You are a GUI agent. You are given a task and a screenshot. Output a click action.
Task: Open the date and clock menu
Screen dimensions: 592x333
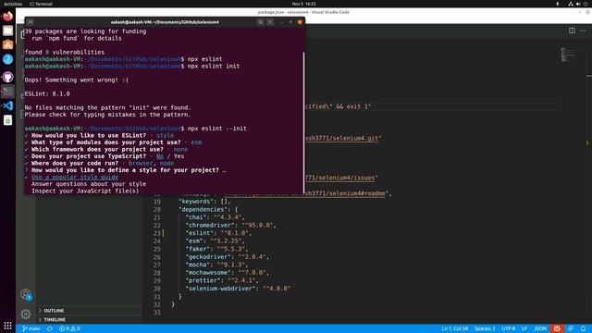point(304,4)
